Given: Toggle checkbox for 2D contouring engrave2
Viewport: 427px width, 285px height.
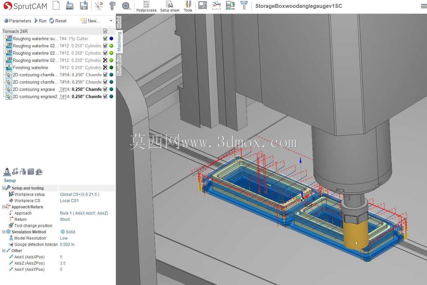Looking at the screenshot, I should point(105,96).
